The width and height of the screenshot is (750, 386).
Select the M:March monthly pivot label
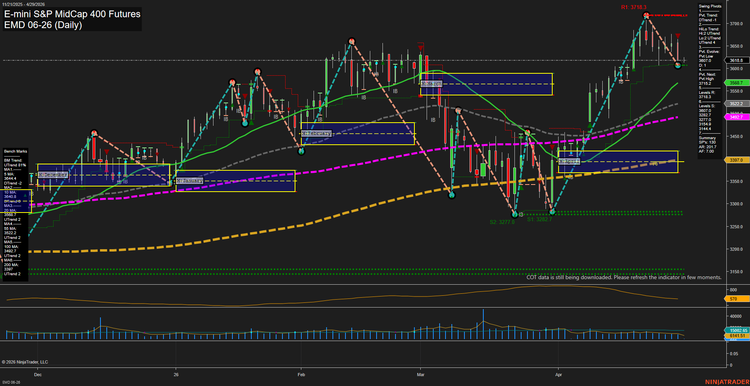click(432, 84)
